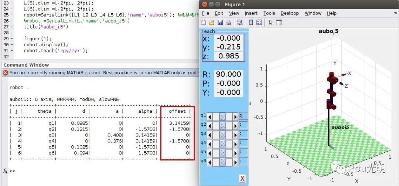This screenshot has width=399, height=186.
Task: Click the fx function browser icon
Action: tap(5, 170)
